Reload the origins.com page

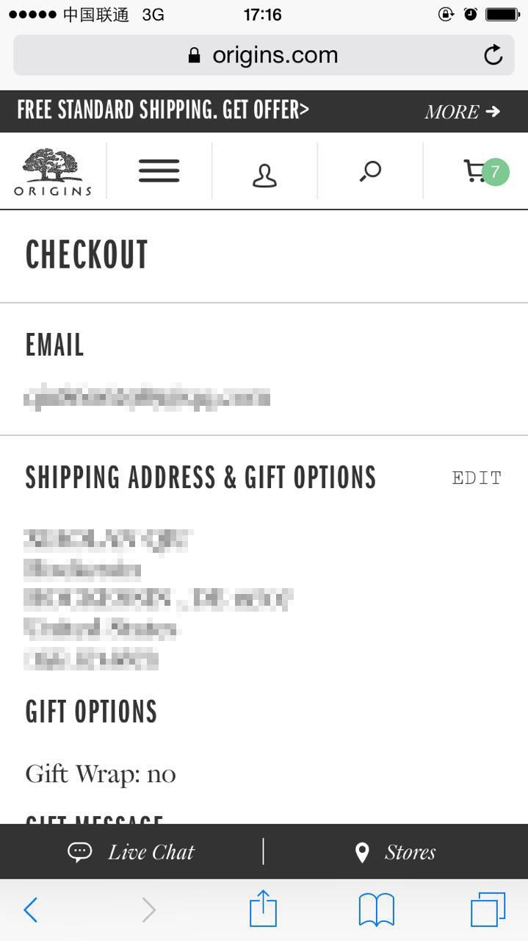[x=493, y=55]
